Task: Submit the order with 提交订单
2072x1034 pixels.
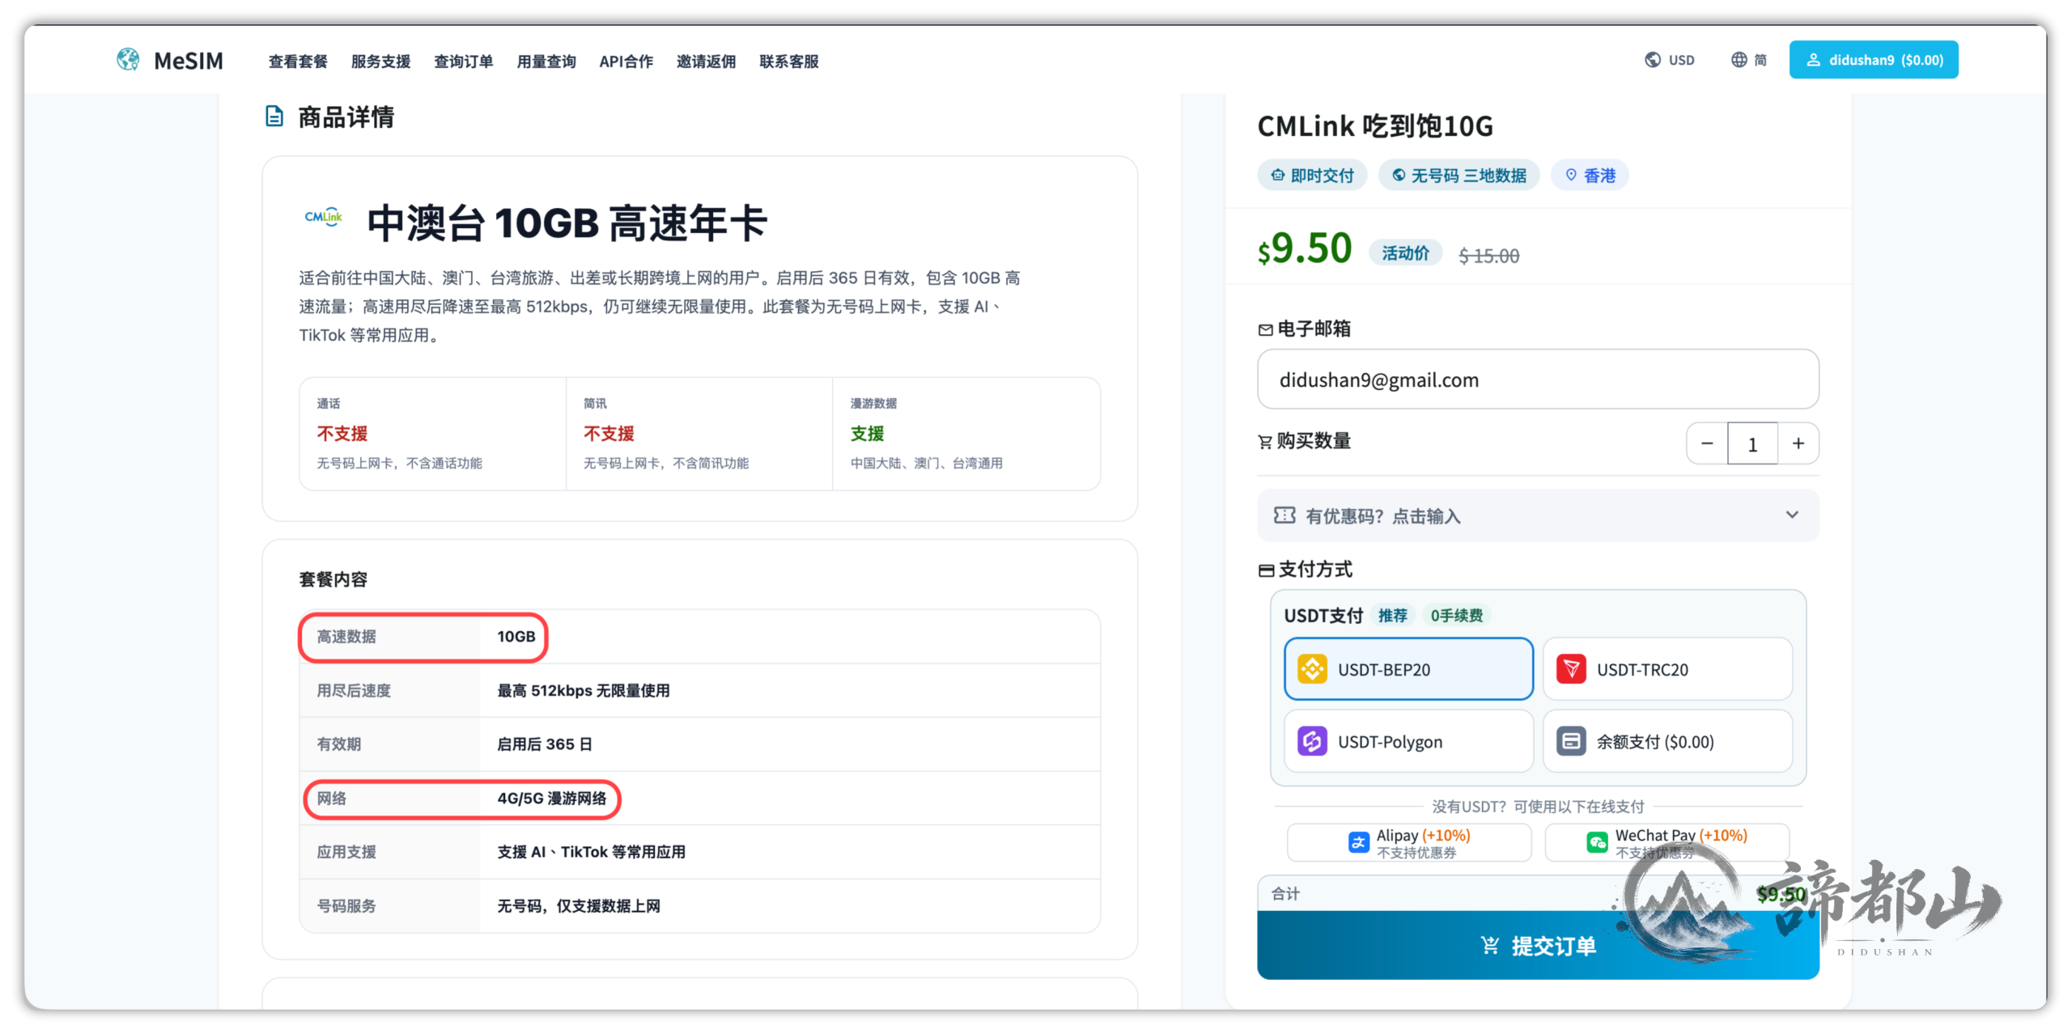Action: pyautogui.click(x=1538, y=945)
